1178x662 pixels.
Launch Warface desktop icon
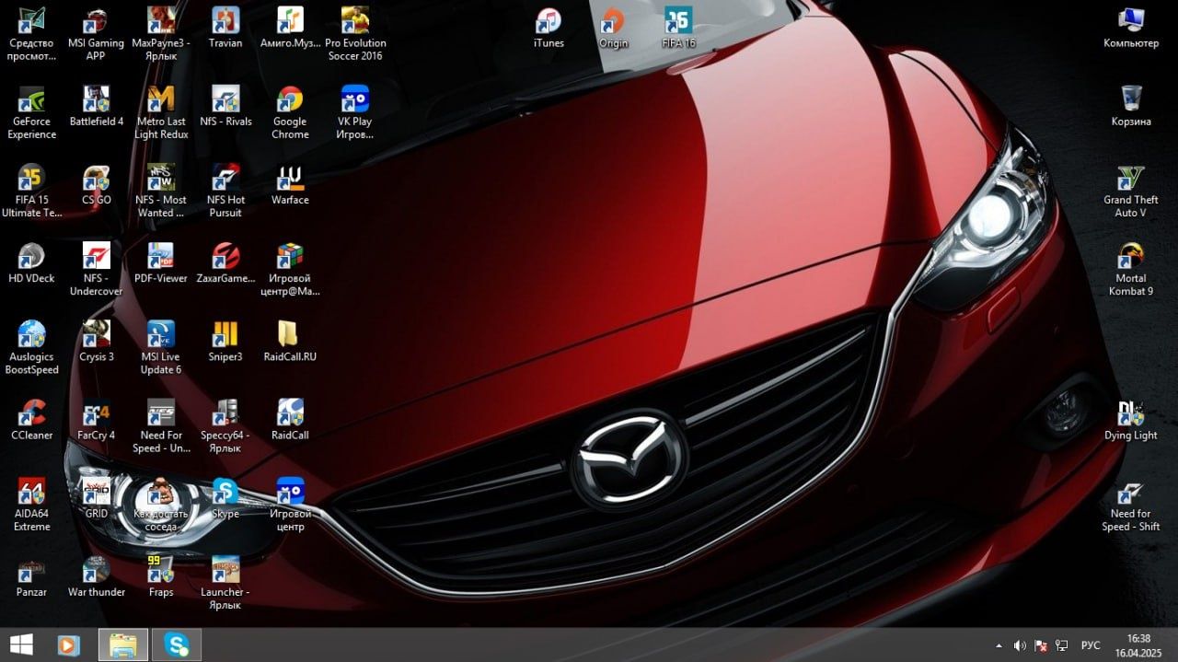[290, 184]
